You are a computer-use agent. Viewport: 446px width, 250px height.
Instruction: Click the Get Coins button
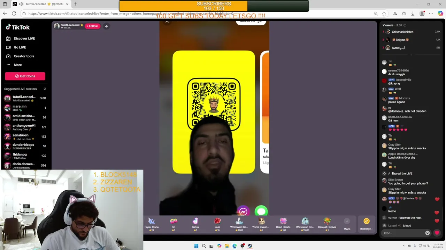coord(25,76)
